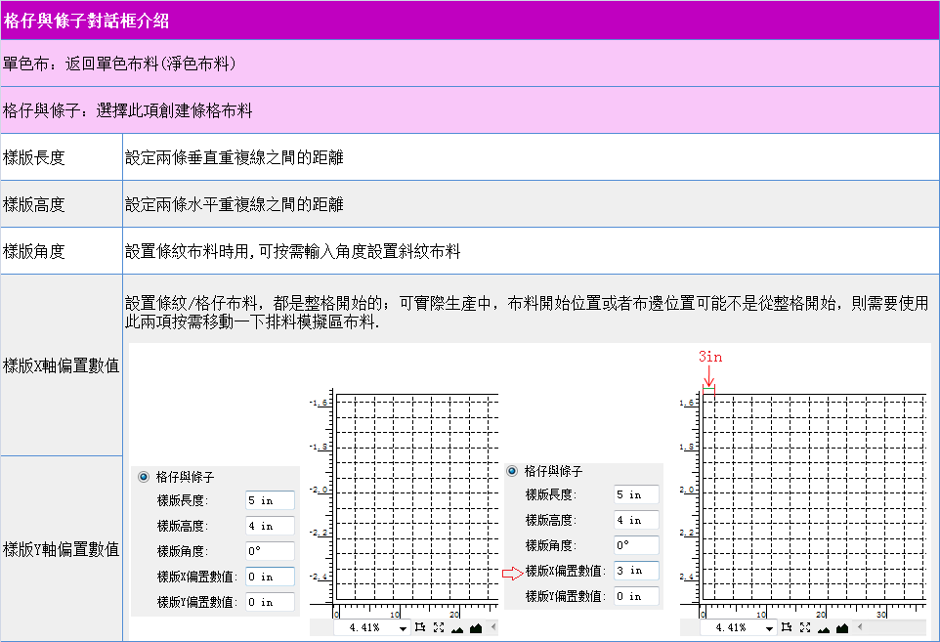Click the left scroll arrow in left preview
Image resolution: width=940 pixels, height=642 pixels.
coord(492,627)
